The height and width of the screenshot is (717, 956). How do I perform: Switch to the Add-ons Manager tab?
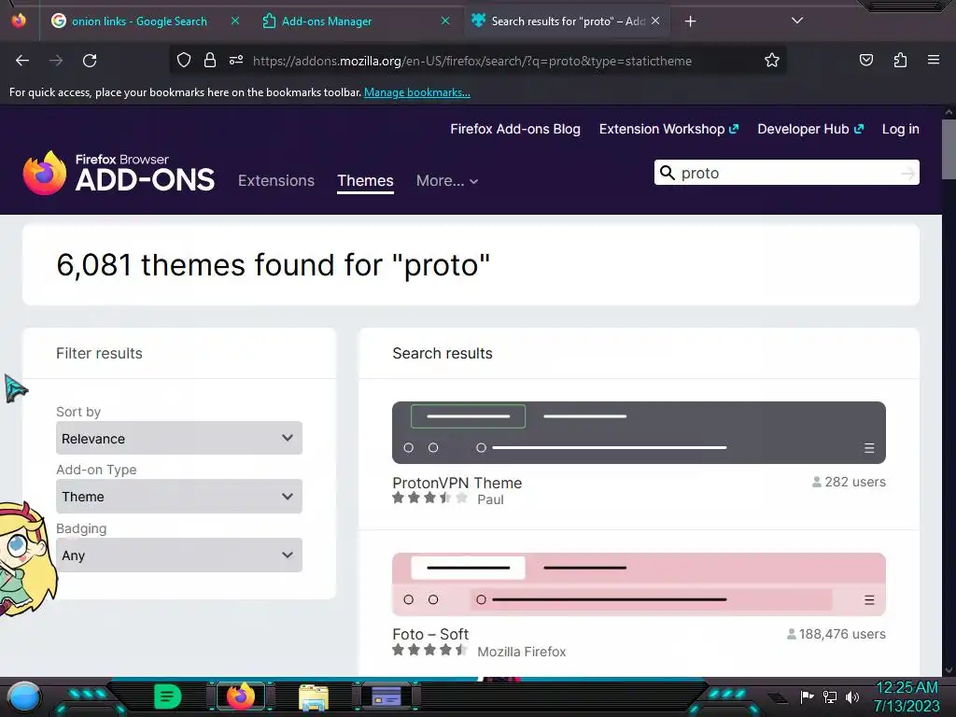[x=326, y=21]
